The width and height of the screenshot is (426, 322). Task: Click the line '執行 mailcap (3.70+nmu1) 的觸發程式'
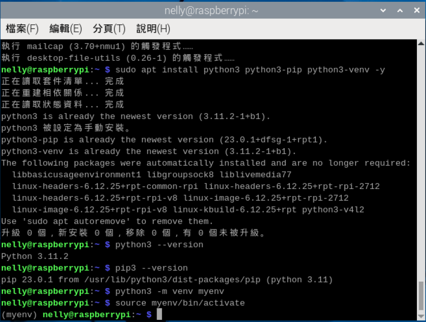click(x=97, y=46)
